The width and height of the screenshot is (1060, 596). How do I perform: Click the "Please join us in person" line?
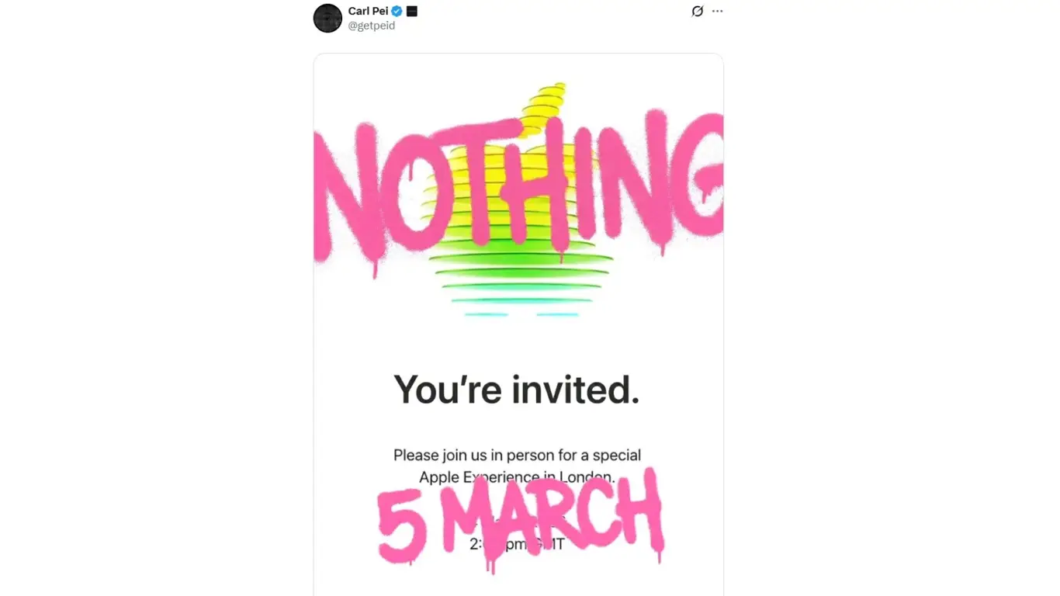(x=517, y=455)
